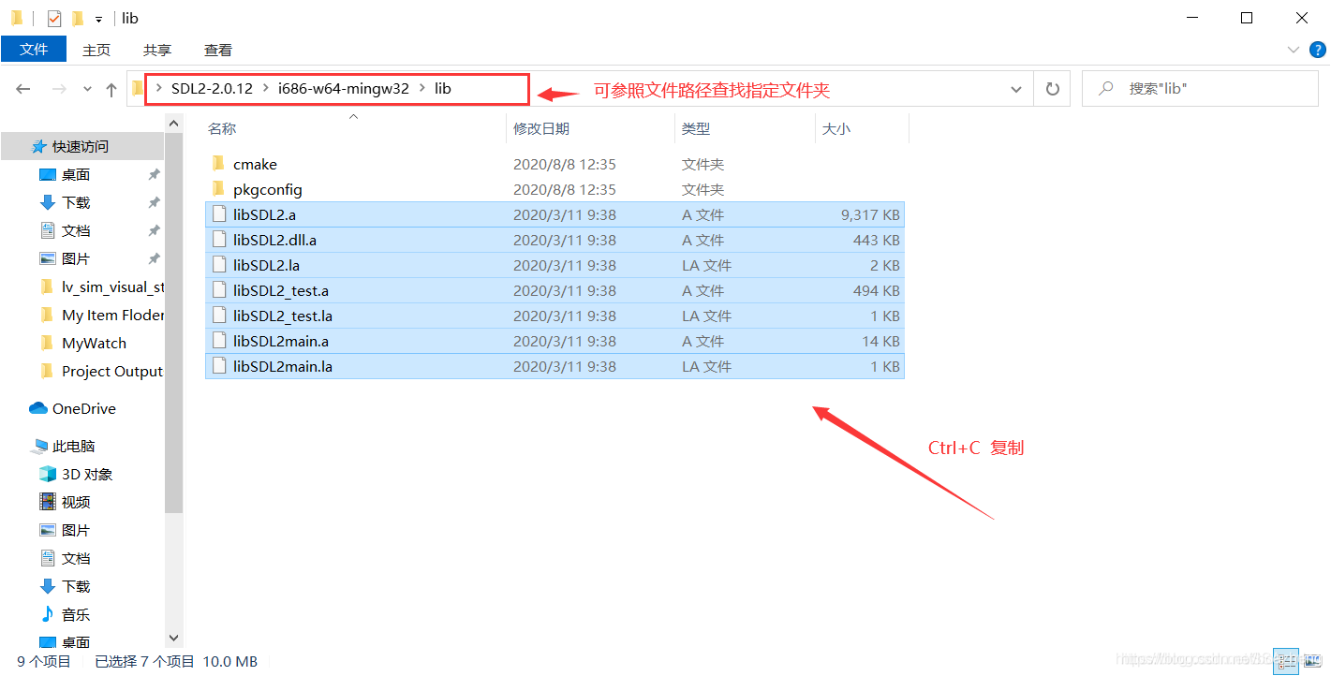Click the Properties checkmark icon in title bar
This screenshot has height=676, width=1331.
coord(54,18)
